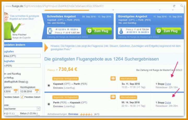Click 'So. 11. Sep 2016' date text
Image resolution: width=188 pixels, height=120 pixels.
pyautogui.click(x=131, y=84)
